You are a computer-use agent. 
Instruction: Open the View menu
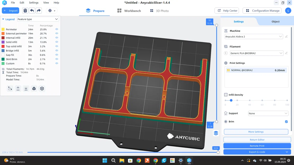tap(46, 3)
